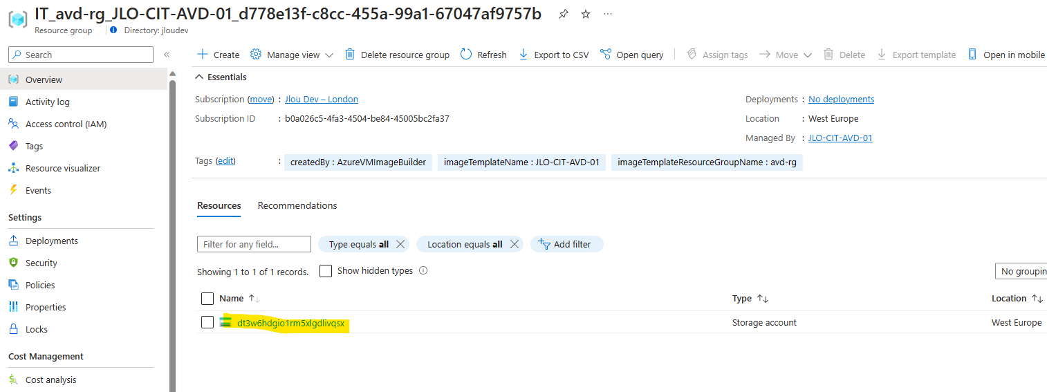Click the sidebar vertical scrollbar
The height and width of the screenshot is (392, 1047).
point(173,235)
